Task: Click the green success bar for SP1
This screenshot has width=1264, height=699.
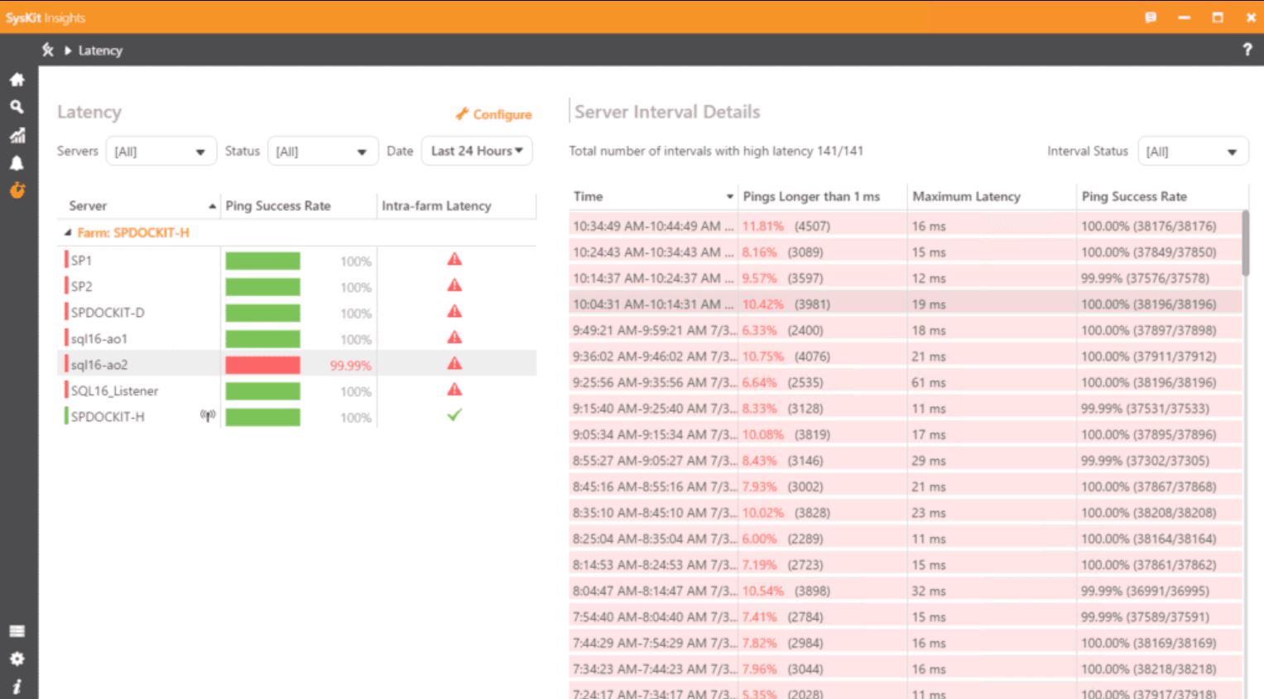Action: [x=262, y=261]
